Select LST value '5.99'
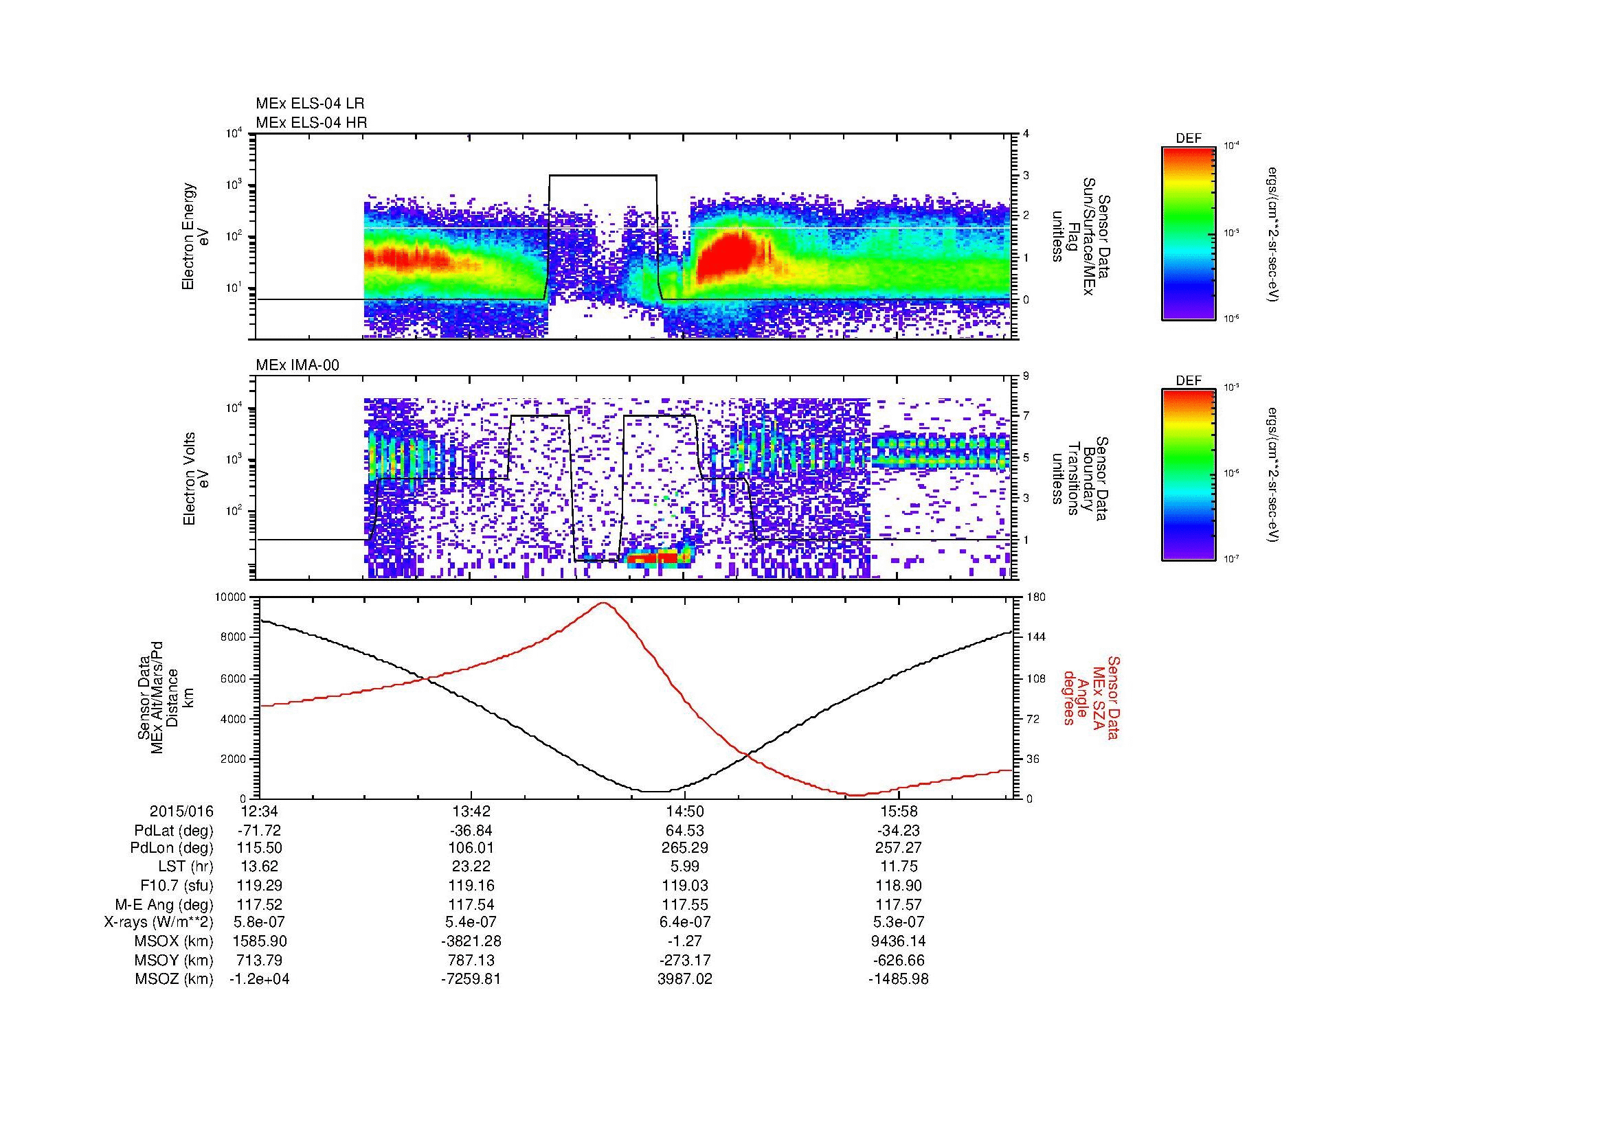 pos(684,867)
